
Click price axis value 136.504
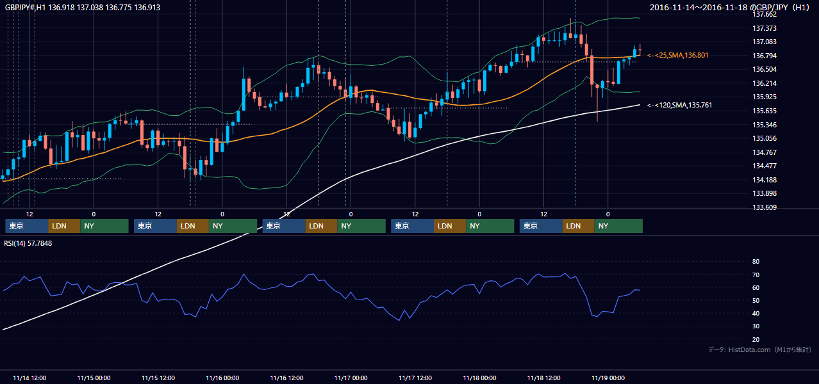coord(765,69)
